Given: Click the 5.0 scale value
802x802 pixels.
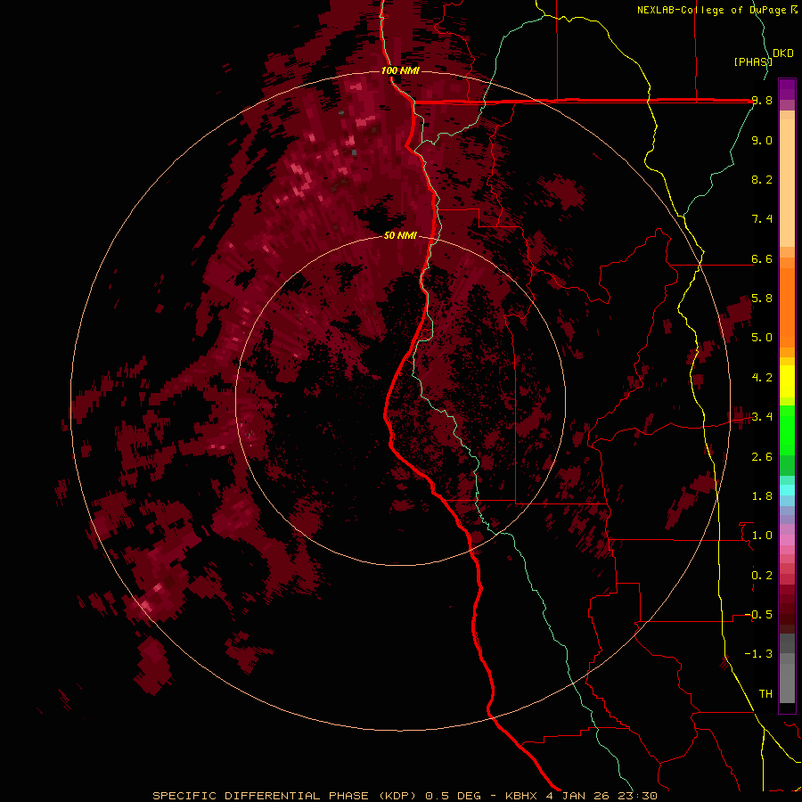Looking at the screenshot, I should tap(762, 338).
